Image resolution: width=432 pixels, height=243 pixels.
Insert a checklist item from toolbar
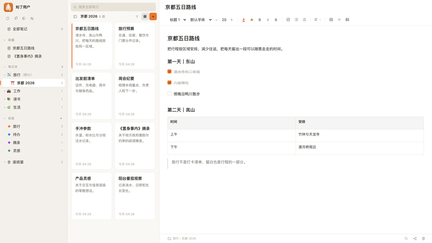click(288, 20)
